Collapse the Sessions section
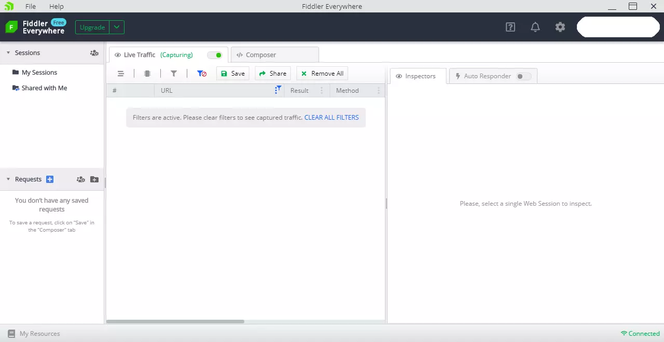The width and height of the screenshot is (664, 342). click(8, 53)
